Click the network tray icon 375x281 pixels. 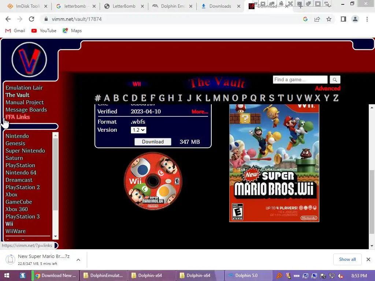(331, 276)
